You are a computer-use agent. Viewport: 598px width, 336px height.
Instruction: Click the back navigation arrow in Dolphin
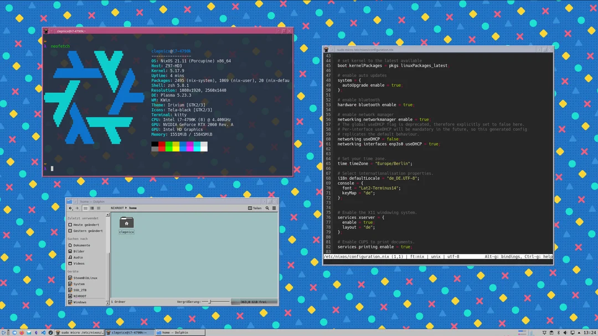(x=70, y=207)
